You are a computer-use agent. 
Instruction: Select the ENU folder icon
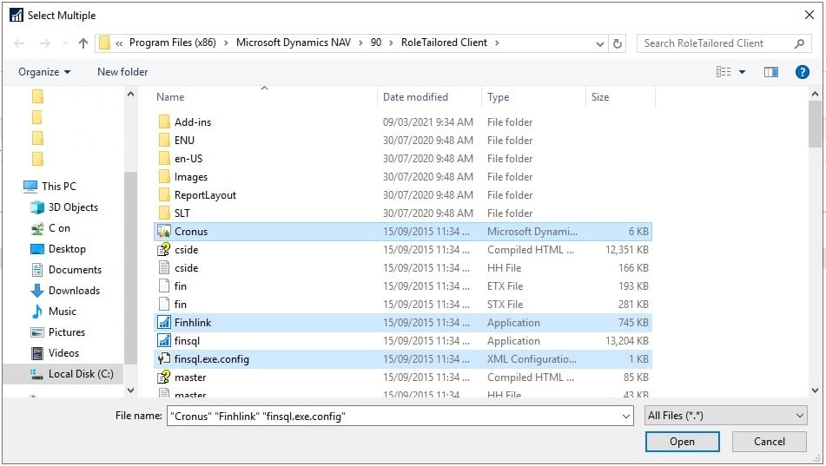[x=164, y=140]
